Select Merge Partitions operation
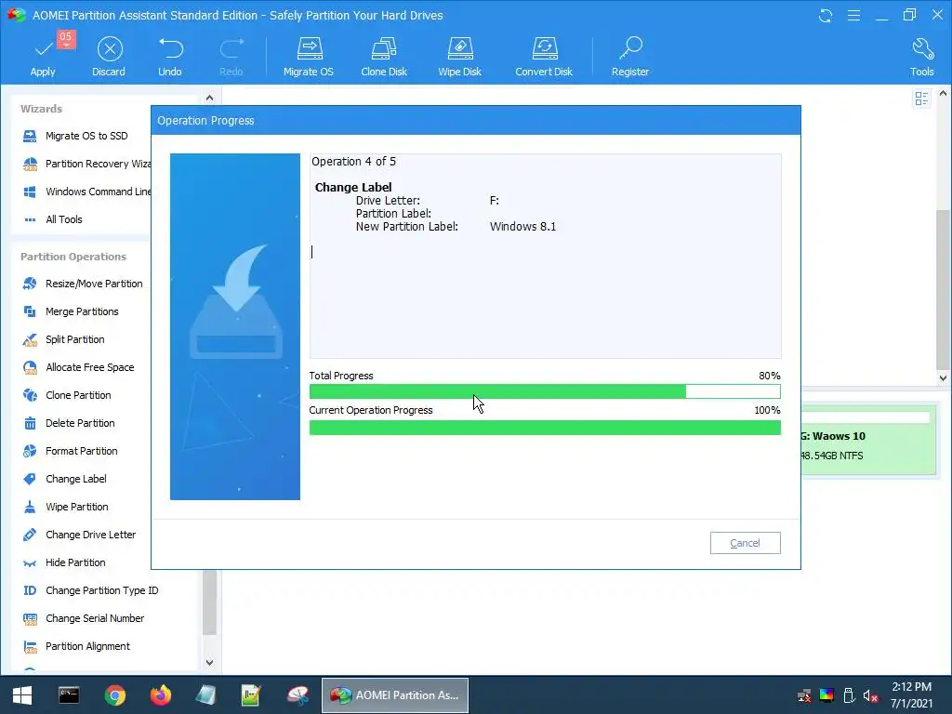 pyautogui.click(x=71, y=311)
